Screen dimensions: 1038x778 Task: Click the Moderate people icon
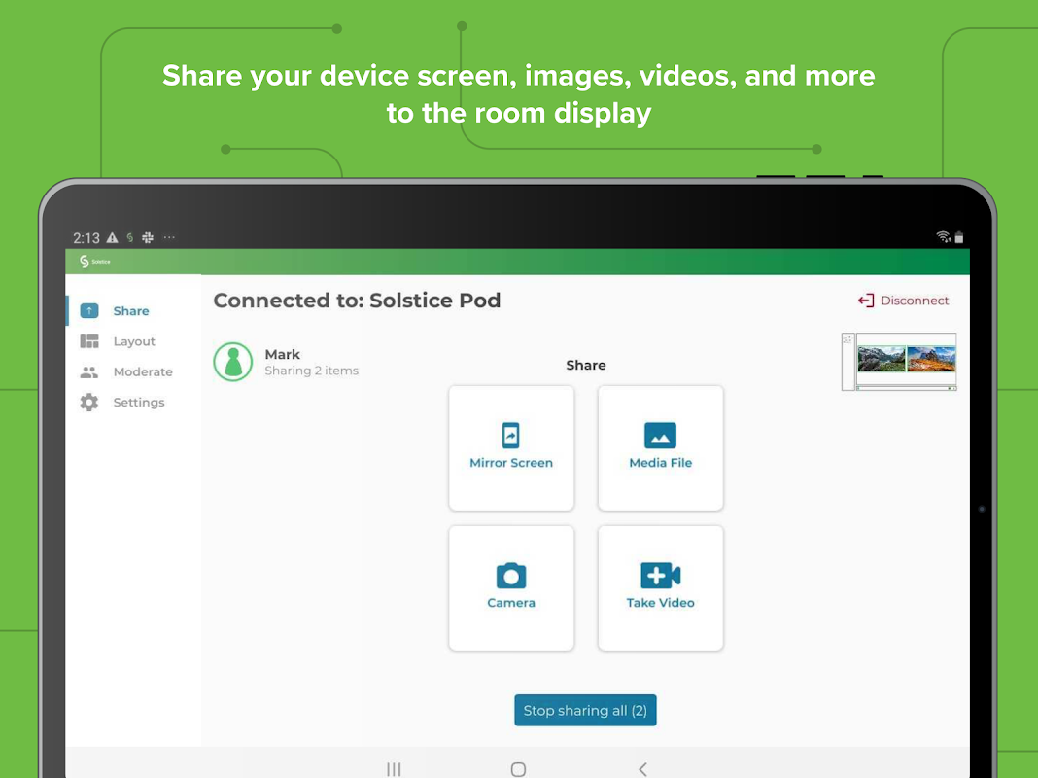tap(89, 372)
